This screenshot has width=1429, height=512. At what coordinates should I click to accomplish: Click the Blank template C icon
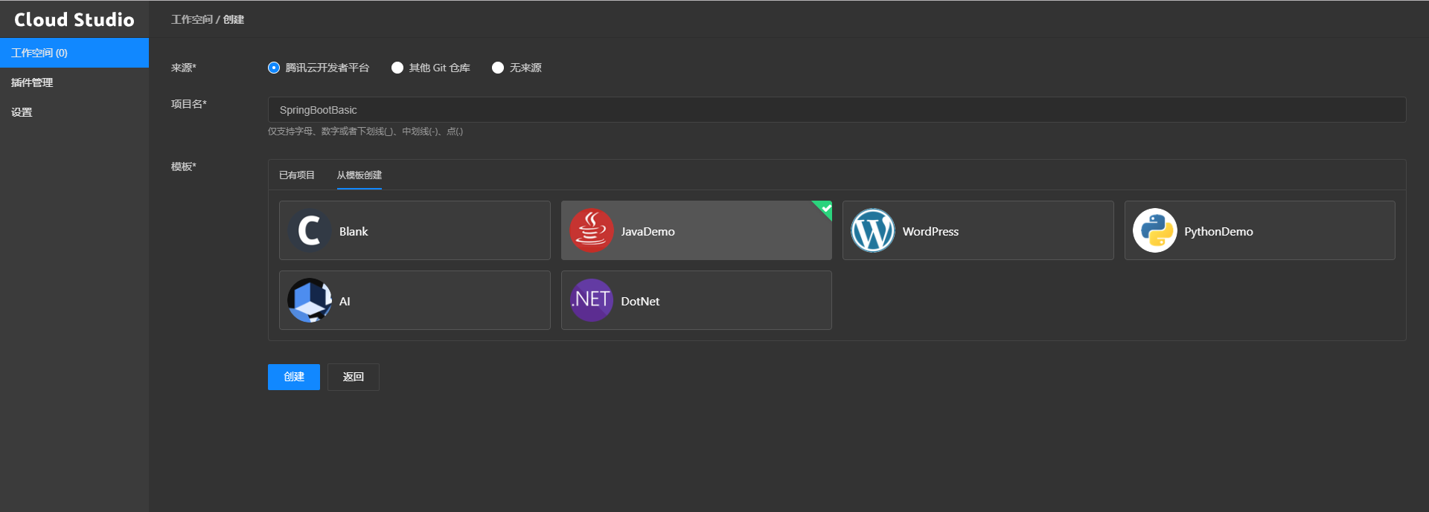(x=310, y=230)
